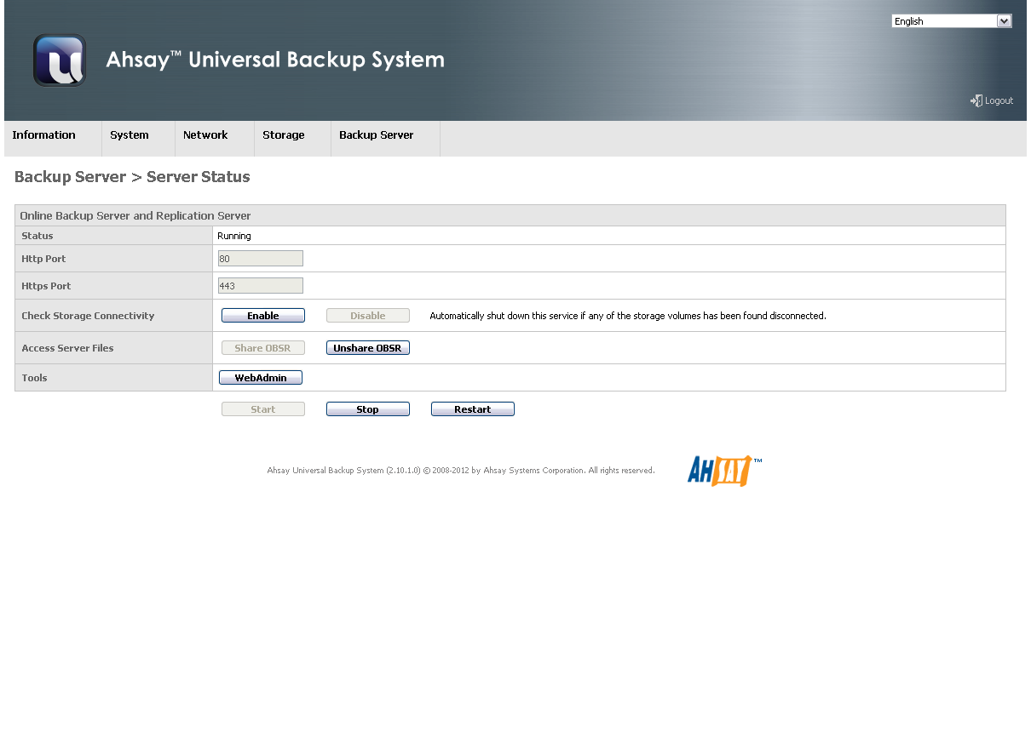Viewport: 1031px width, 743px height.
Task: Open the Information menu
Action: click(x=44, y=135)
